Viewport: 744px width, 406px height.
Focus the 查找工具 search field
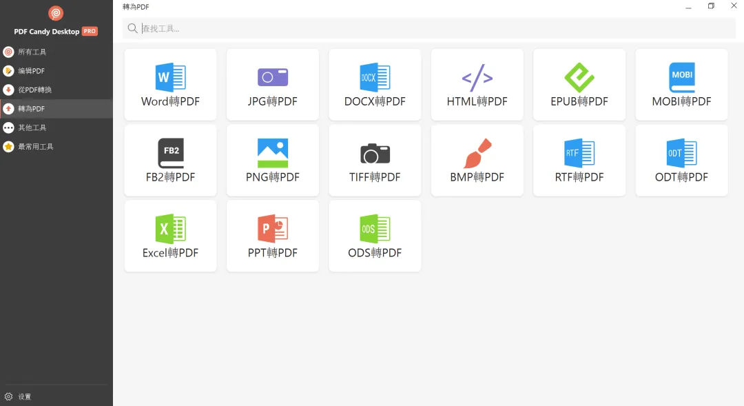(x=429, y=28)
